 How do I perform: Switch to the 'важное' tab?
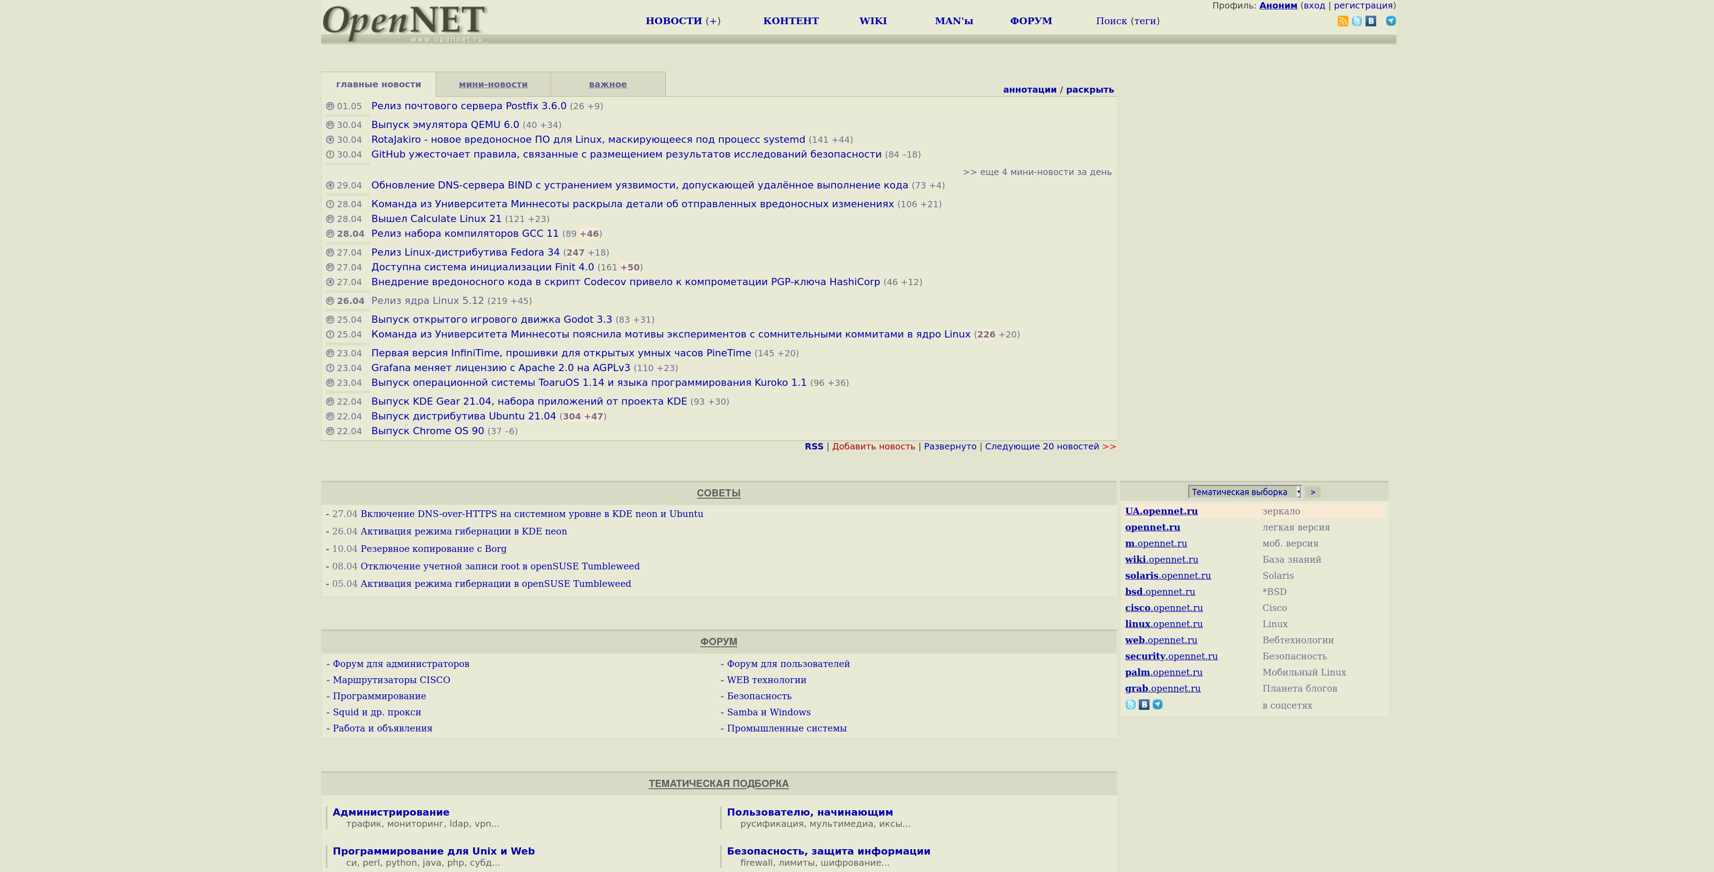pos(607,85)
